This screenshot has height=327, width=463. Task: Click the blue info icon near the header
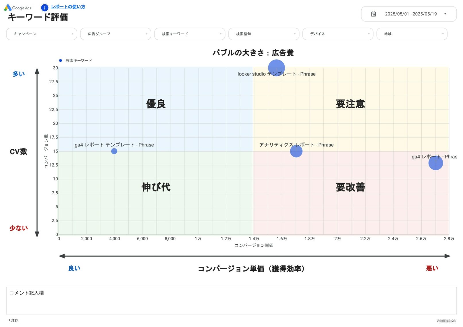coord(45,7)
